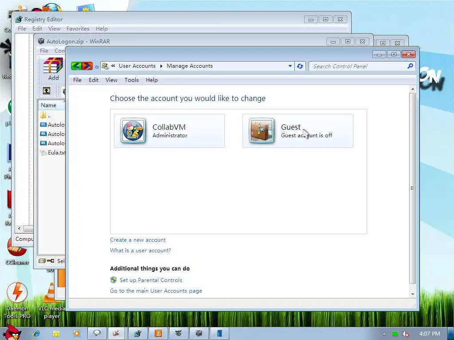Open recent pages dropdown next to Forward arrow
This screenshot has height=340, width=454.
pyautogui.click(x=96, y=67)
